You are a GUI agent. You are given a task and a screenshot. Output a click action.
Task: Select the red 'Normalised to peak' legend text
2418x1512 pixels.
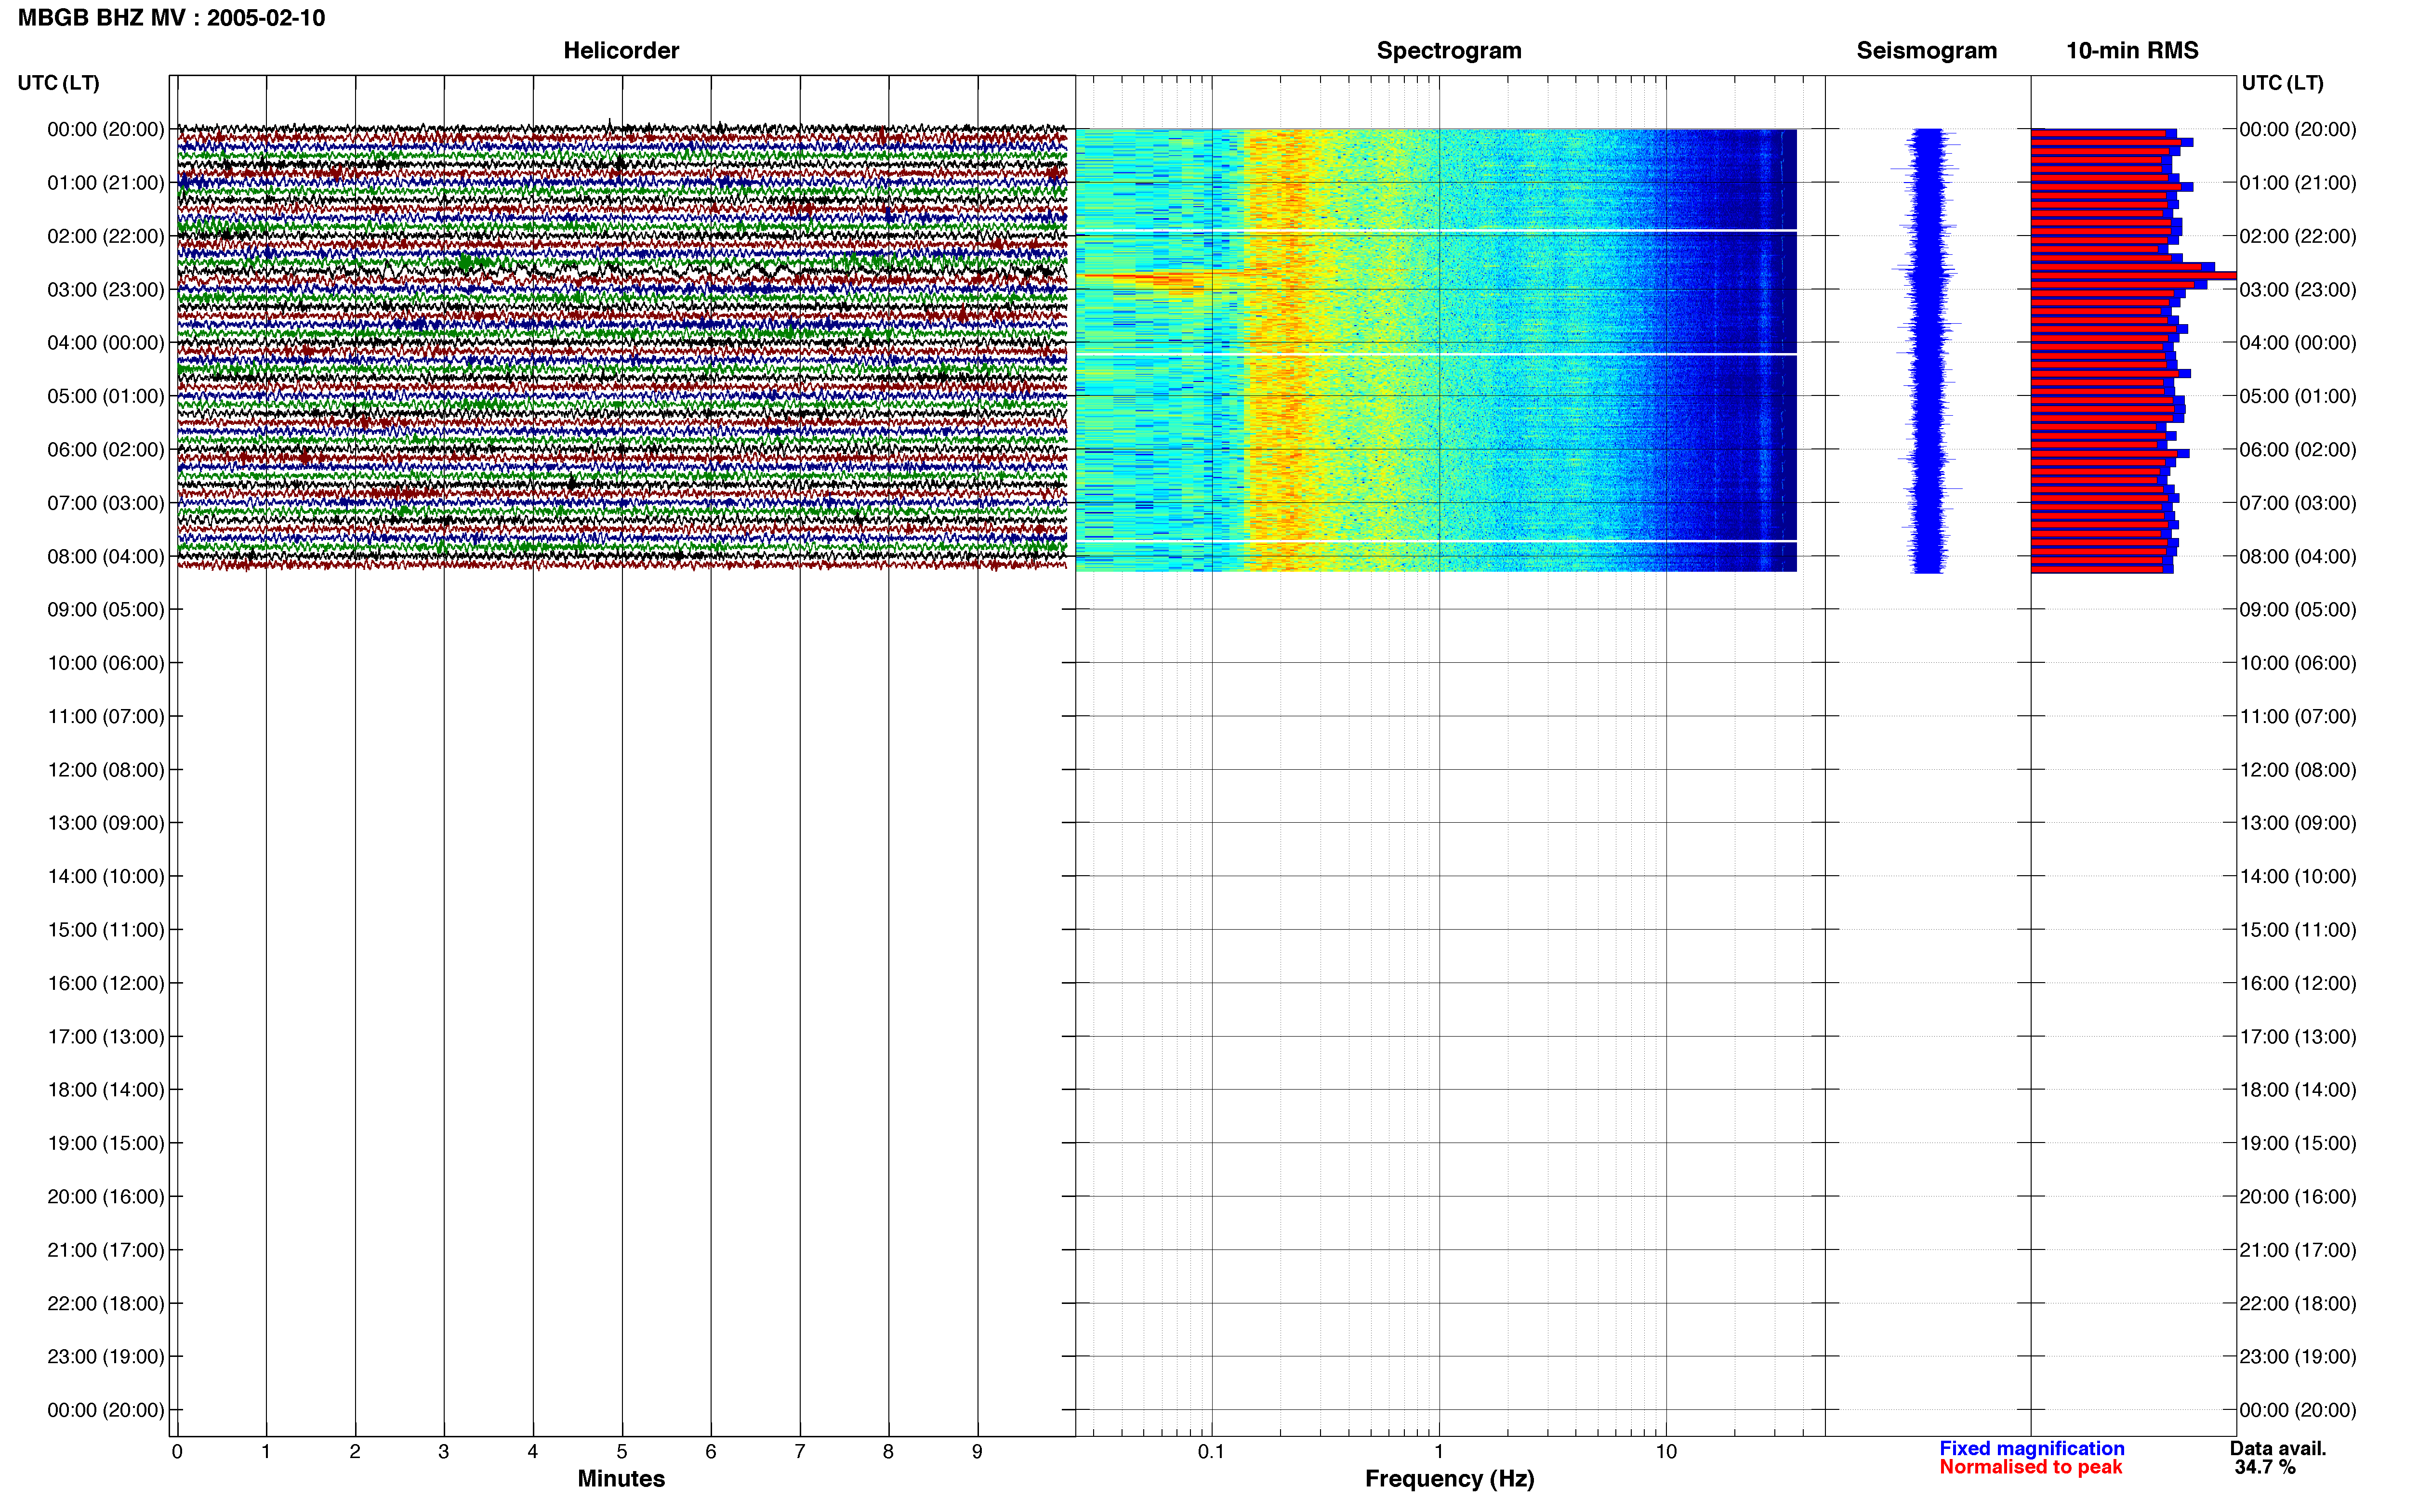[x=2030, y=1467]
